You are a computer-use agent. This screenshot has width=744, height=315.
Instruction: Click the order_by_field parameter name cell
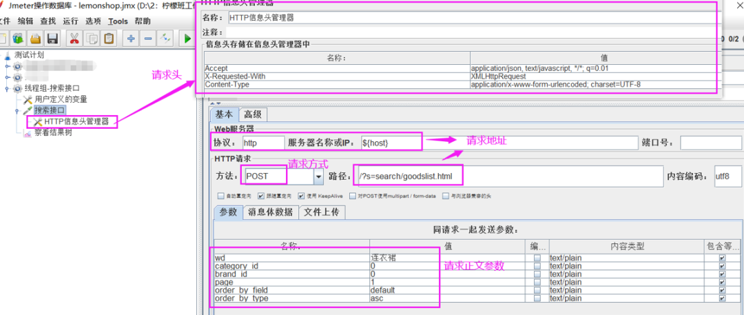point(292,290)
